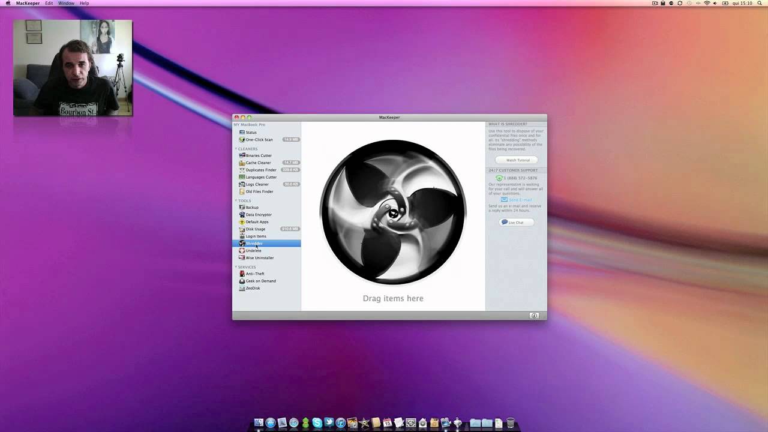This screenshot has width=768, height=432.
Task: Click the support phone number
Action: (x=521, y=178)
